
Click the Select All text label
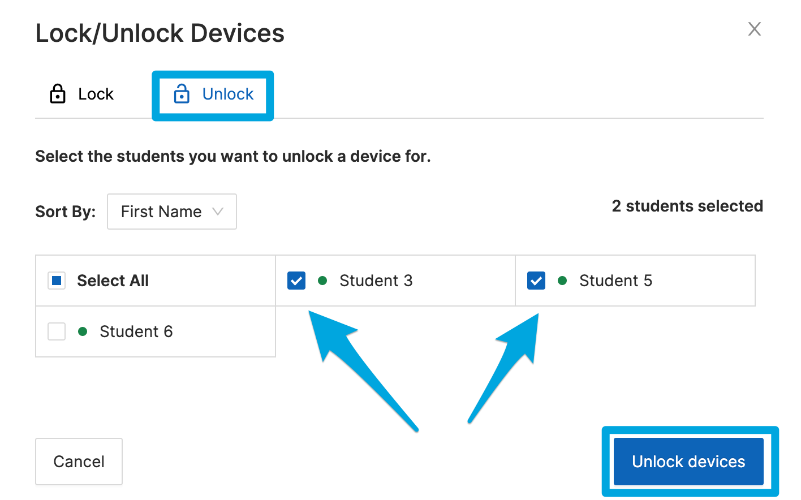[x=113, y=281]
